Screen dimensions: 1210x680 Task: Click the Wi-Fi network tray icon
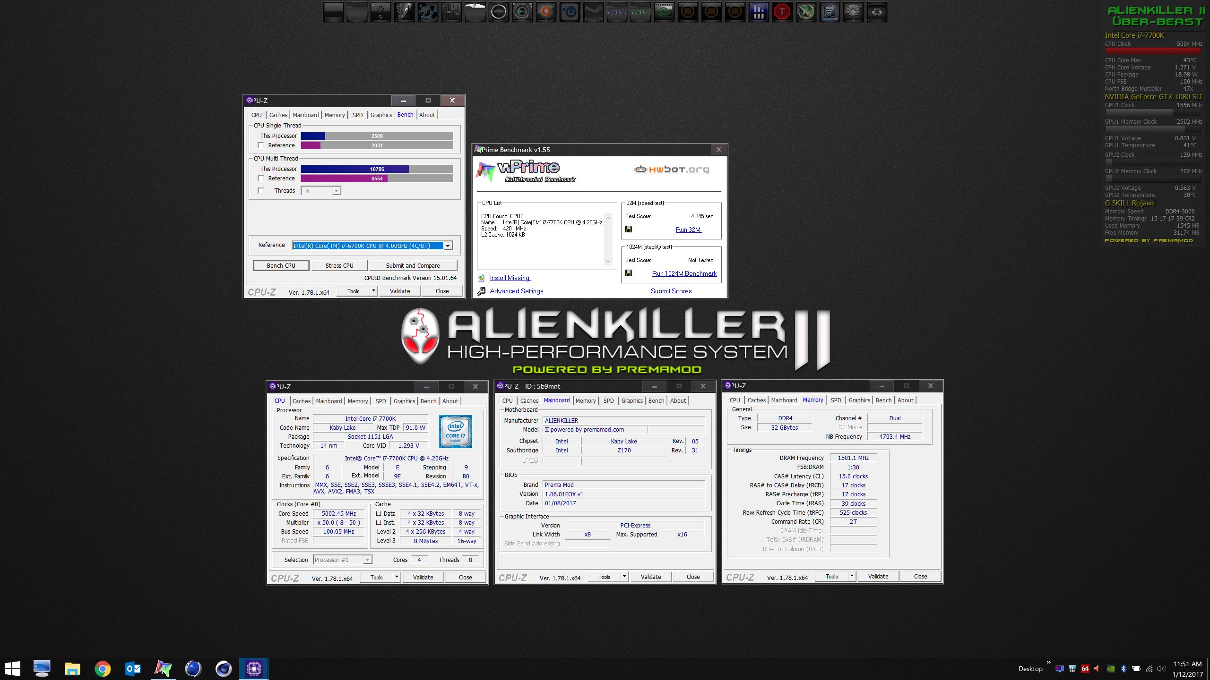(1149, 669)
